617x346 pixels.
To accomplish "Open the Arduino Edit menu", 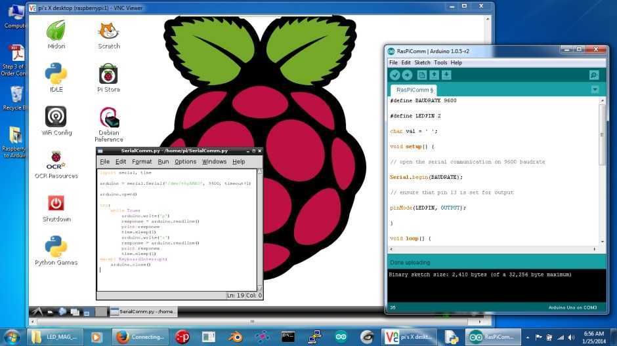I will click(x=406, y=62).
